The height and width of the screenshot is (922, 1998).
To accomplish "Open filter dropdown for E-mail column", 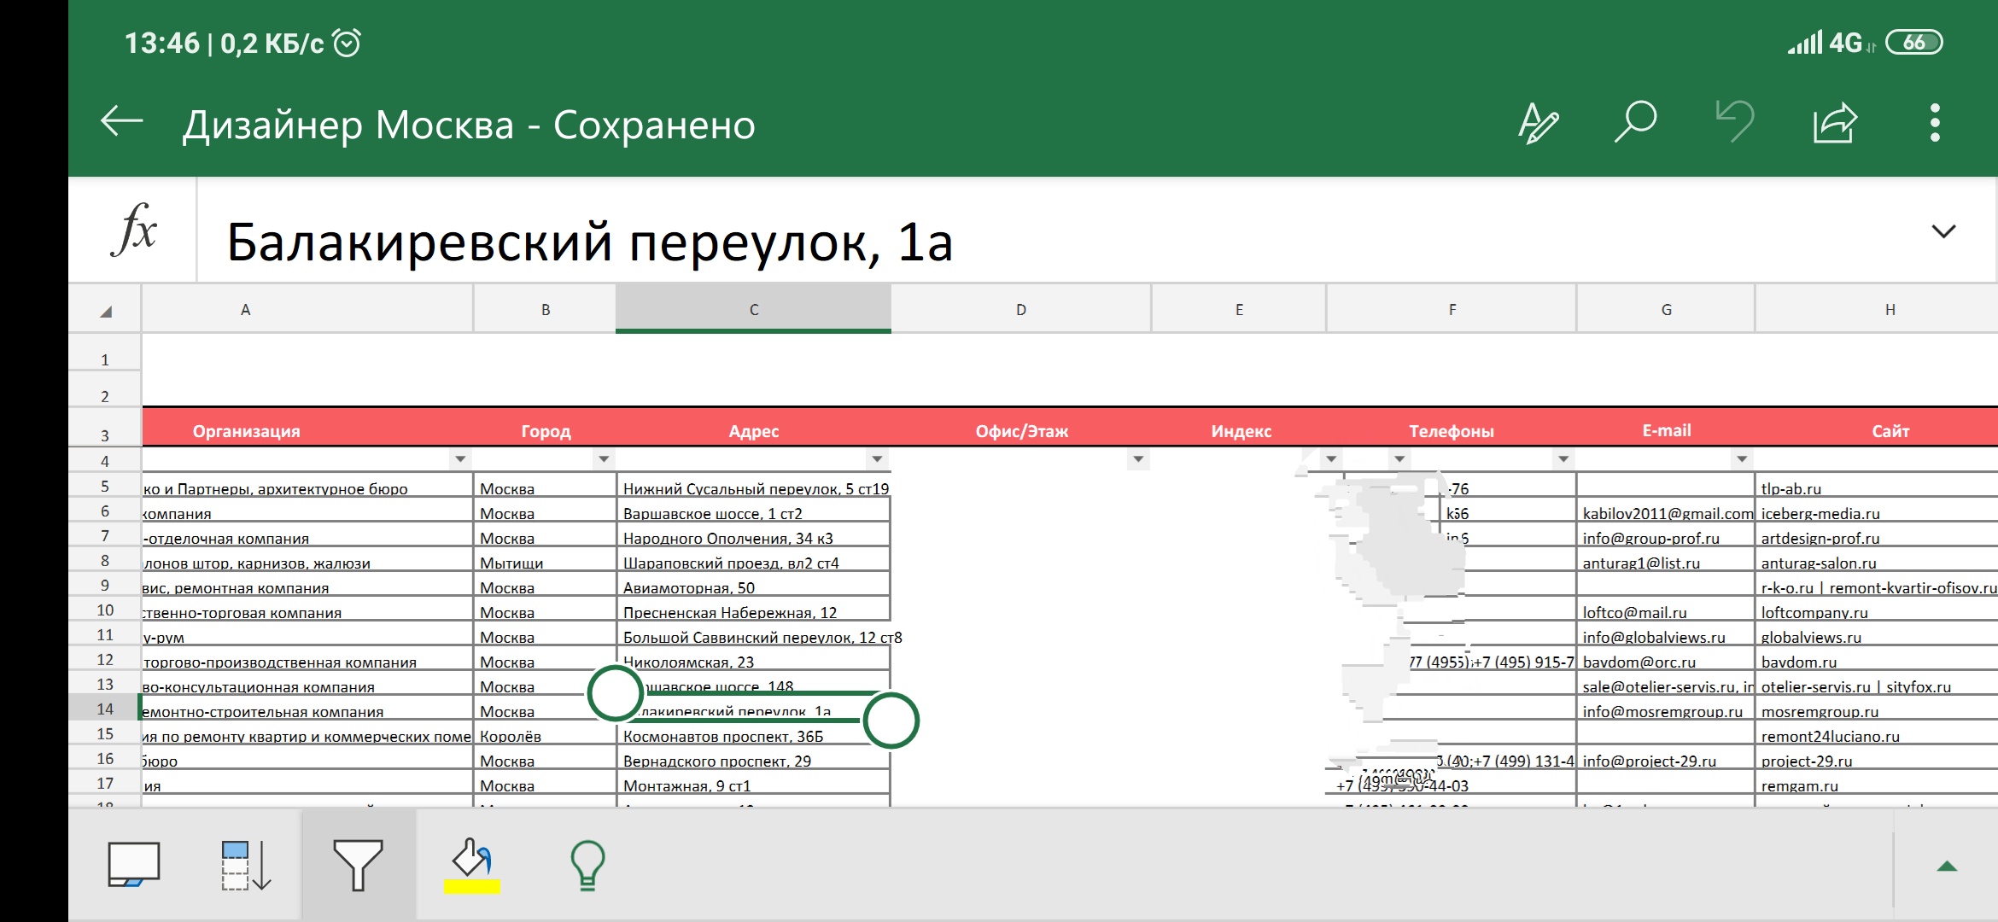I will click(1742, 459).
